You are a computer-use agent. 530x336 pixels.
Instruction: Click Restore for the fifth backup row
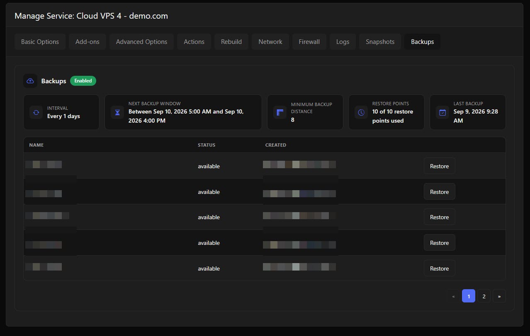pyautogui.click(x=440, y=268)
